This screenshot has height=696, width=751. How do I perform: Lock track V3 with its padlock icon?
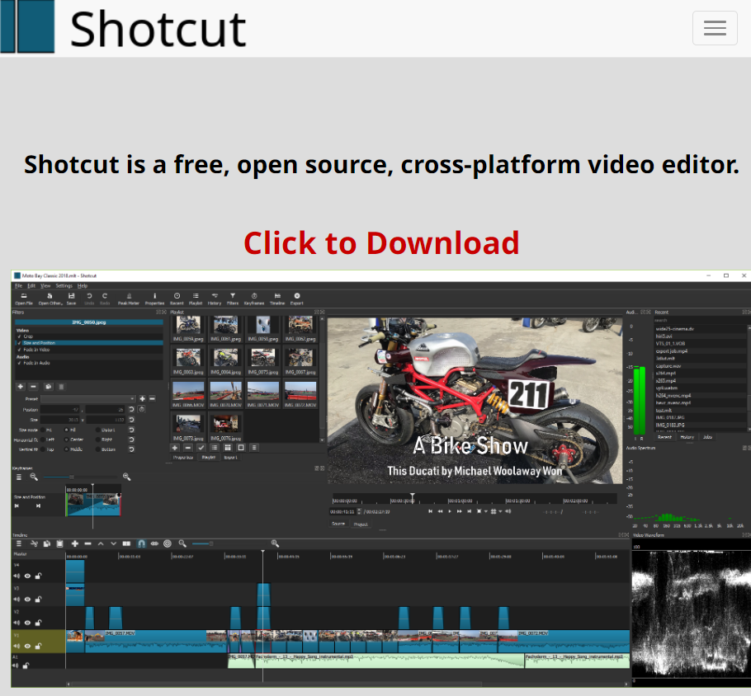(x=38, y=600)
